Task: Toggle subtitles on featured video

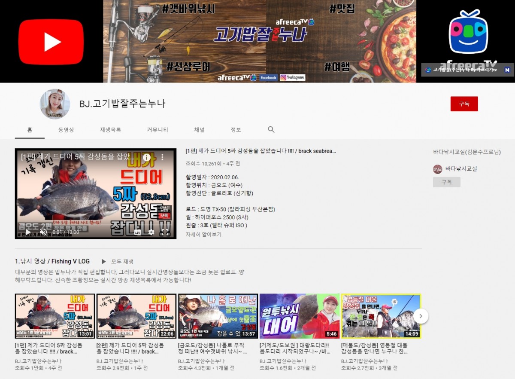Action: [x=137, y=232]
